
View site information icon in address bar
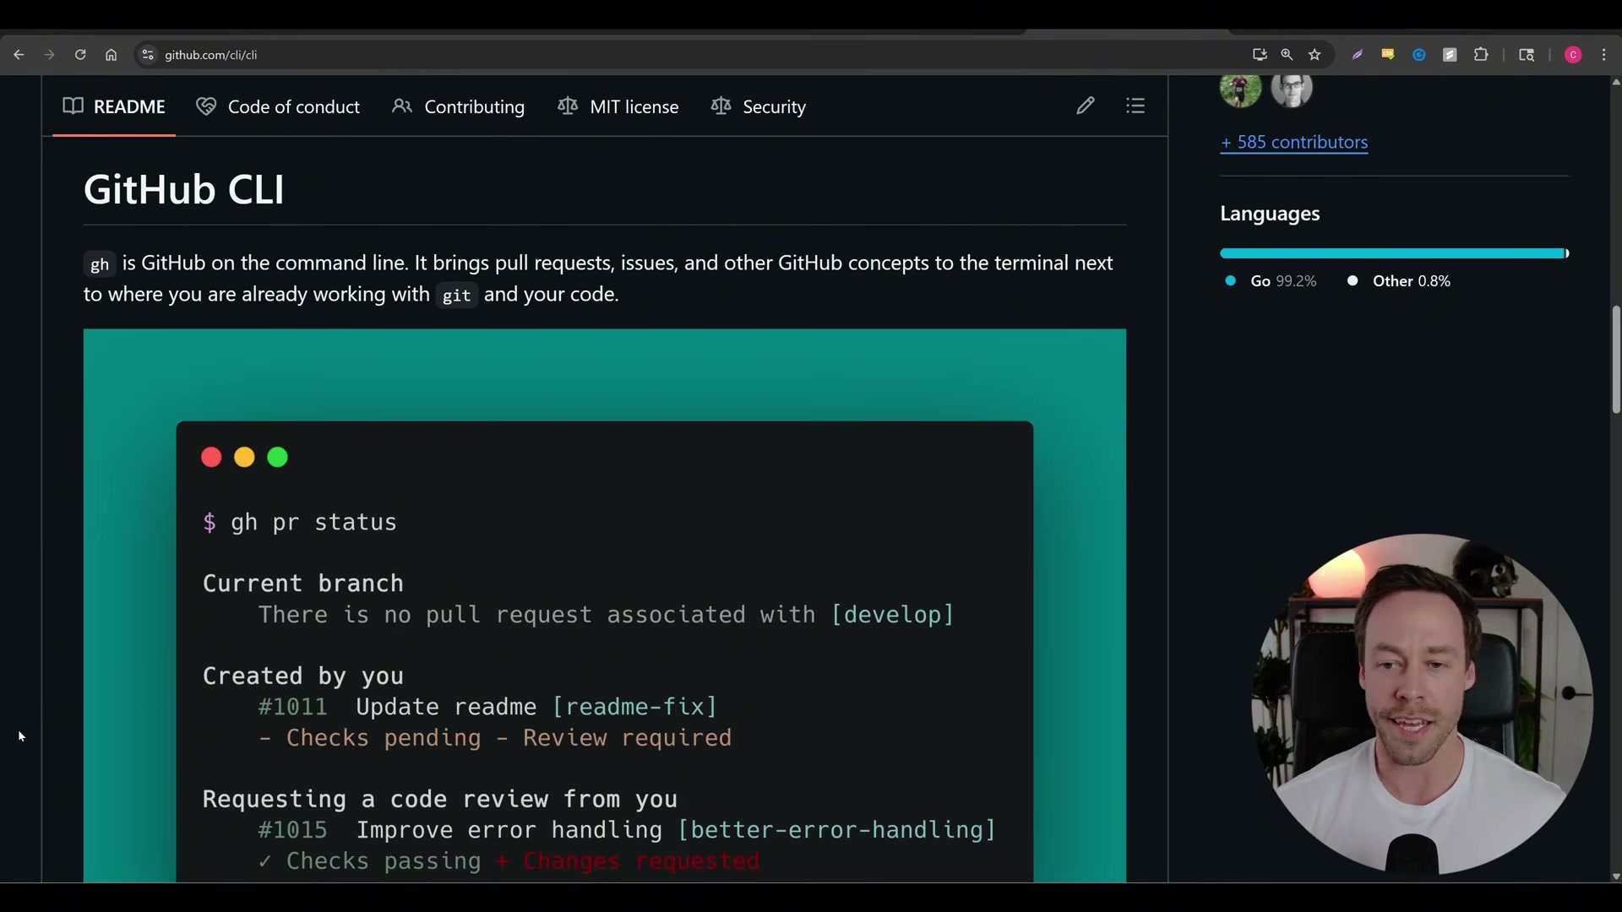click(147, 55)
